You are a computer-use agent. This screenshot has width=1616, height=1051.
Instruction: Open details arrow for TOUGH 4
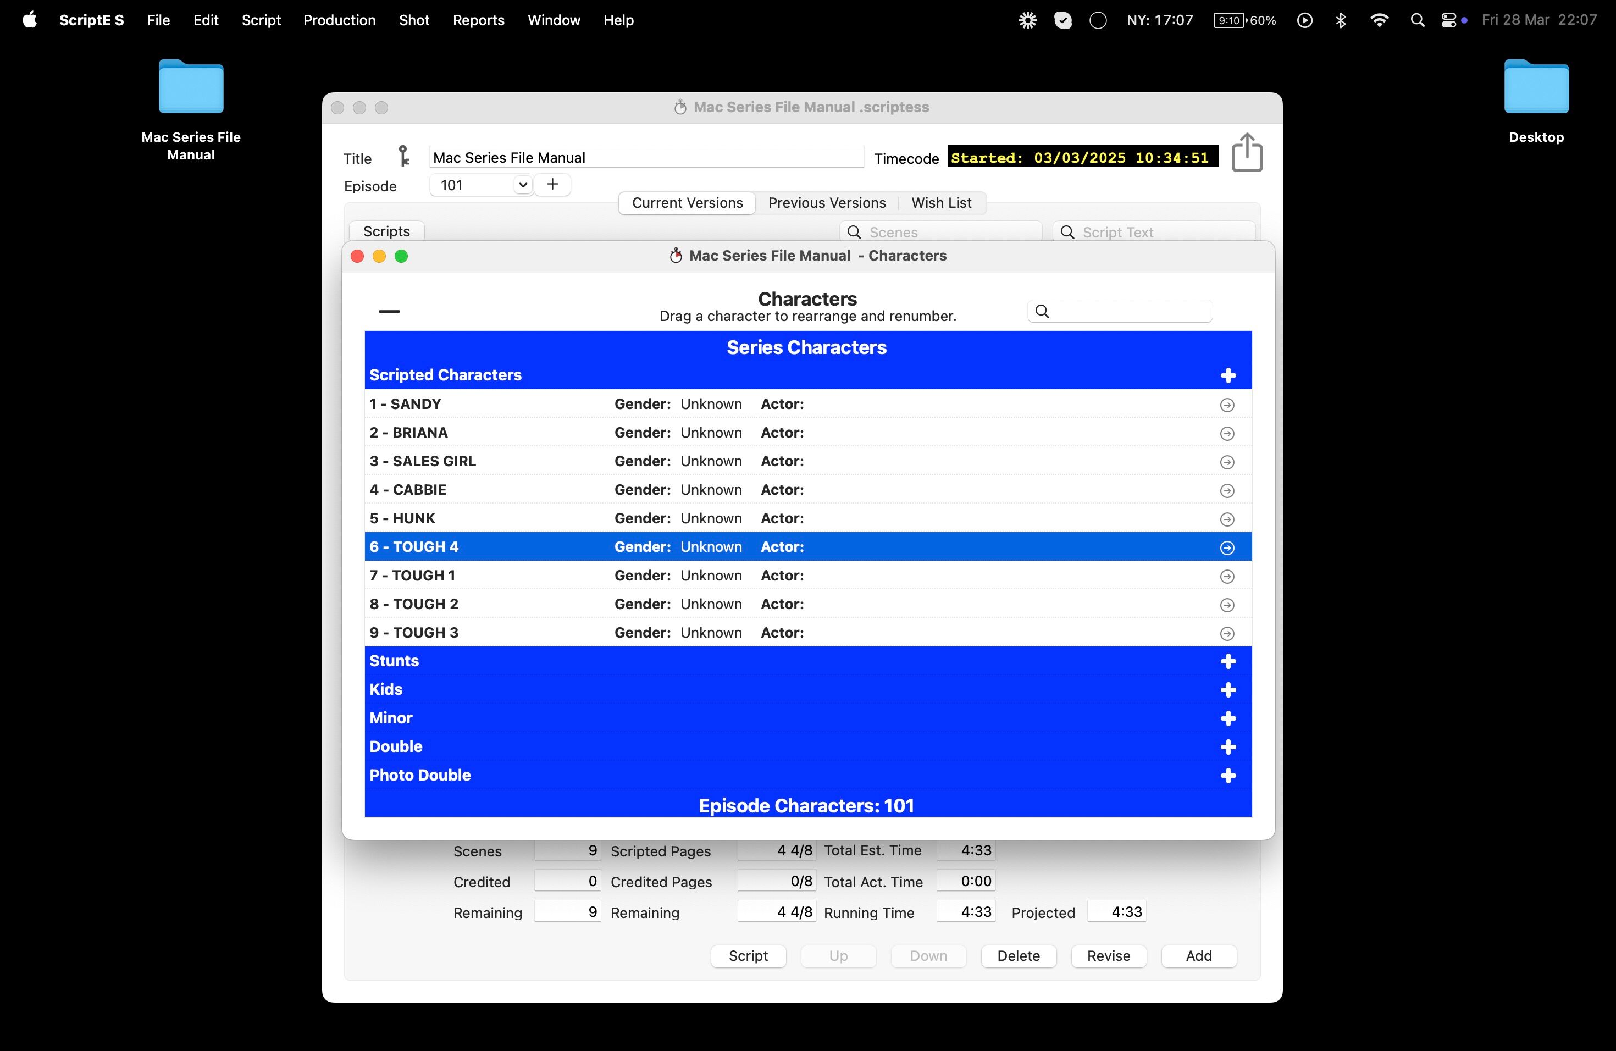(1227, 548)
